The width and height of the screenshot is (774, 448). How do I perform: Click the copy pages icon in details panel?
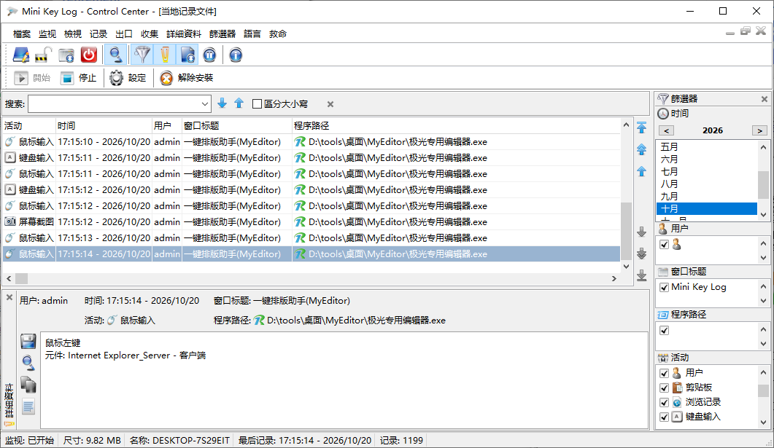click(28, 385)
